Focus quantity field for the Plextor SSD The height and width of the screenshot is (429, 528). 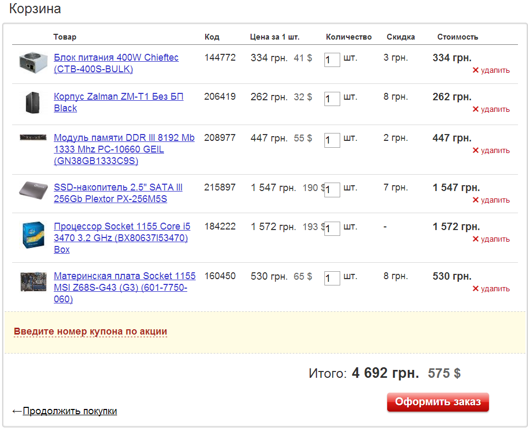point(332,190)
